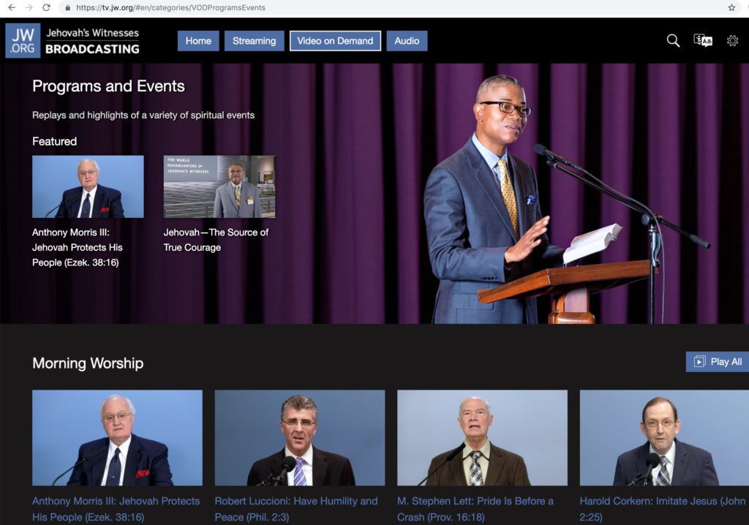
Task: Reload the page with refresh icon
Action: point(46,7)
